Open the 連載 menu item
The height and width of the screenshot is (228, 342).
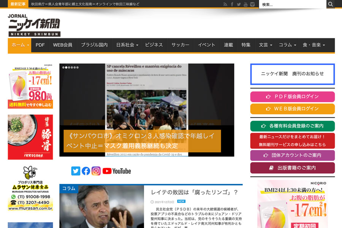coord(228,45)
